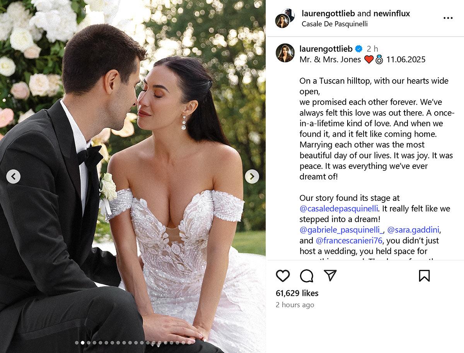Click @gabriele_pasquinelli_ mention

point(341,230)
